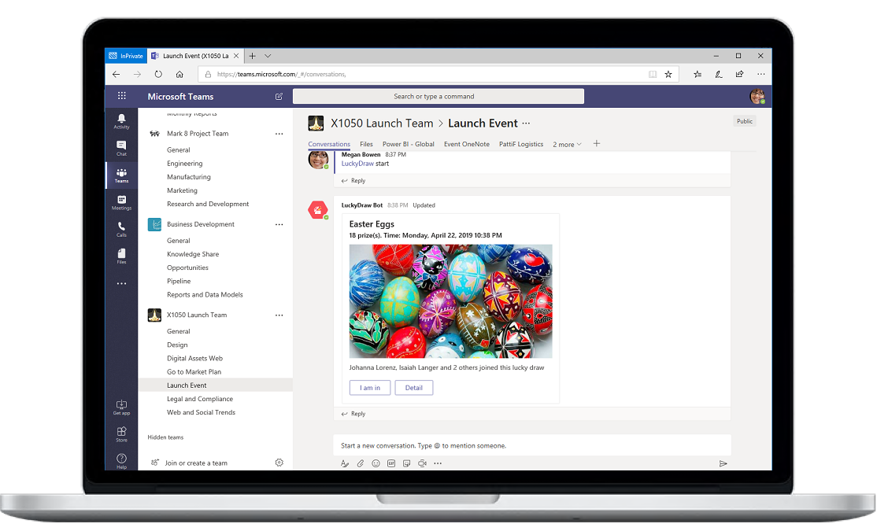Screen dimensions: 877x531
Task: Open the Power BI - Global tab
Action: 408,145
